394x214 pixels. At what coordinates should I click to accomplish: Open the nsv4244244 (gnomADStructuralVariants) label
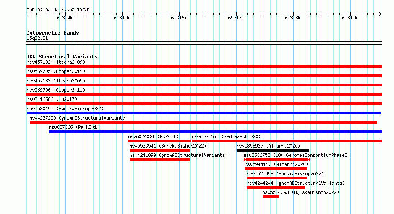[296, 183]
